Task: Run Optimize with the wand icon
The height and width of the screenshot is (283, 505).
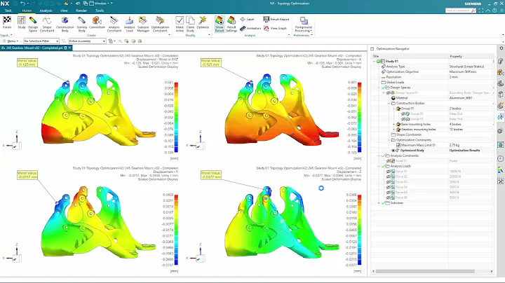Action: pos(203,21)
